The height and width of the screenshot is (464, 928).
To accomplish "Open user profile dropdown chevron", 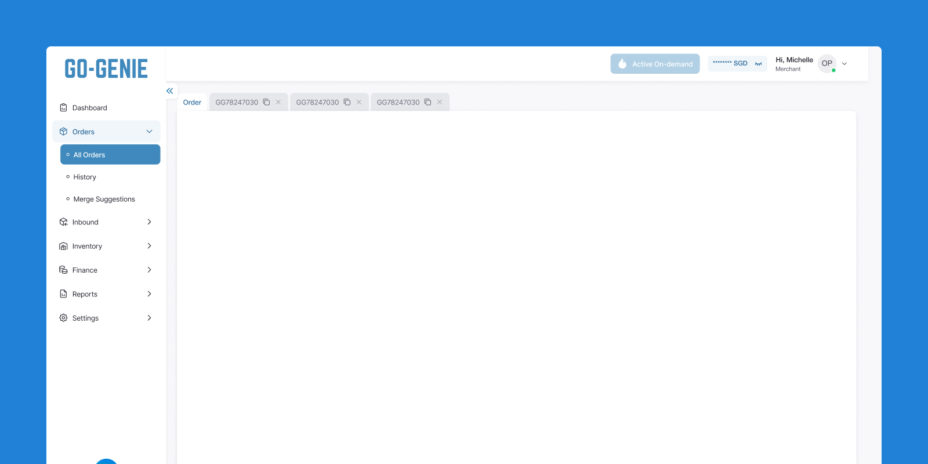I will 844,64.
